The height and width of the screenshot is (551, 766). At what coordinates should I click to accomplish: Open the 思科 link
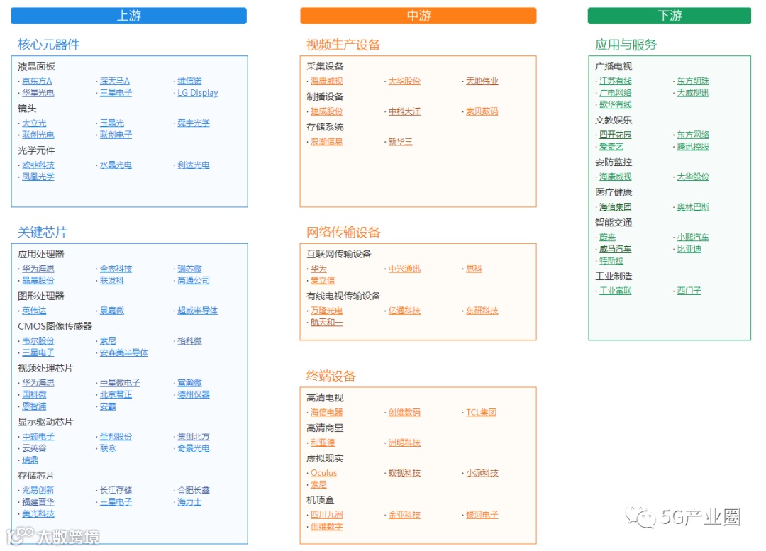tap(474, 269)
